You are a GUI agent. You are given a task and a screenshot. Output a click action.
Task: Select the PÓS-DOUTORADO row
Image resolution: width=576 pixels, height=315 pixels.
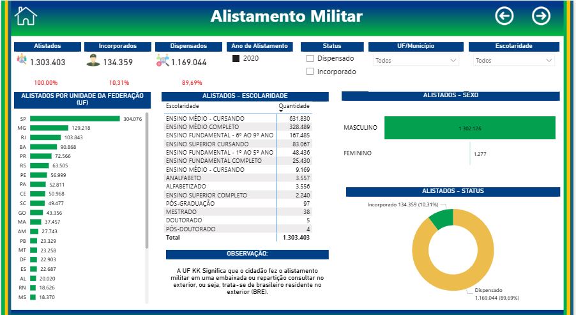(x=238, y=229)
